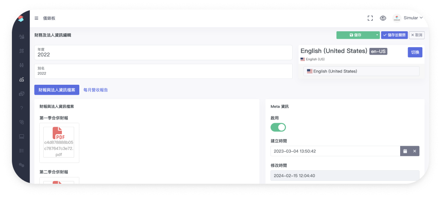Click the eye preview icon in header
Viewport: 441px width, 198px height.
383,18
